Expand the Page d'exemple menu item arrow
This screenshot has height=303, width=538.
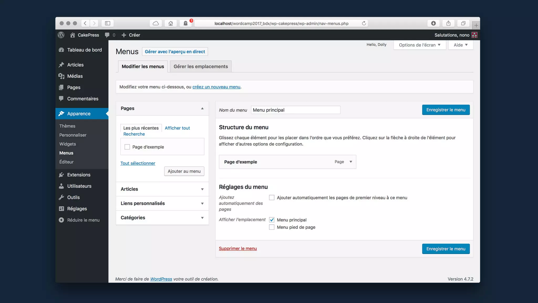point(351,162)
